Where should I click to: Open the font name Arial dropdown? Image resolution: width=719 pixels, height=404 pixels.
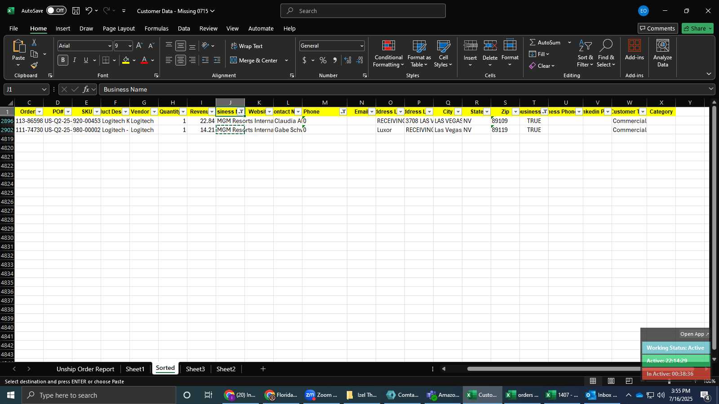pos(109,46)
